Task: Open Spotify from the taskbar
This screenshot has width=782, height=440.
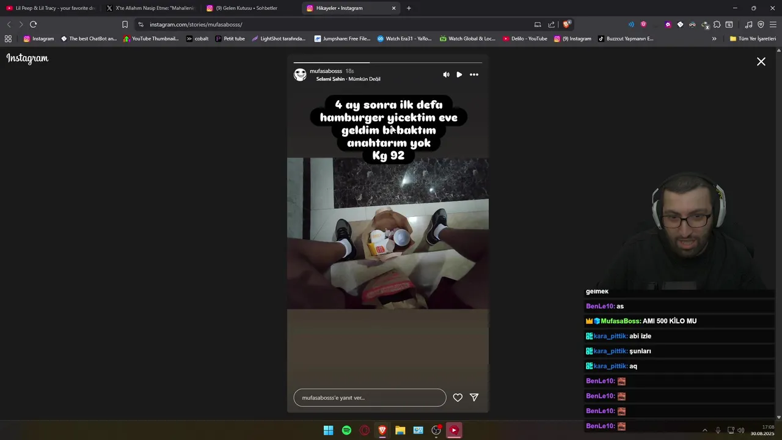Action: pyautogui.click(x=346, y=430)
